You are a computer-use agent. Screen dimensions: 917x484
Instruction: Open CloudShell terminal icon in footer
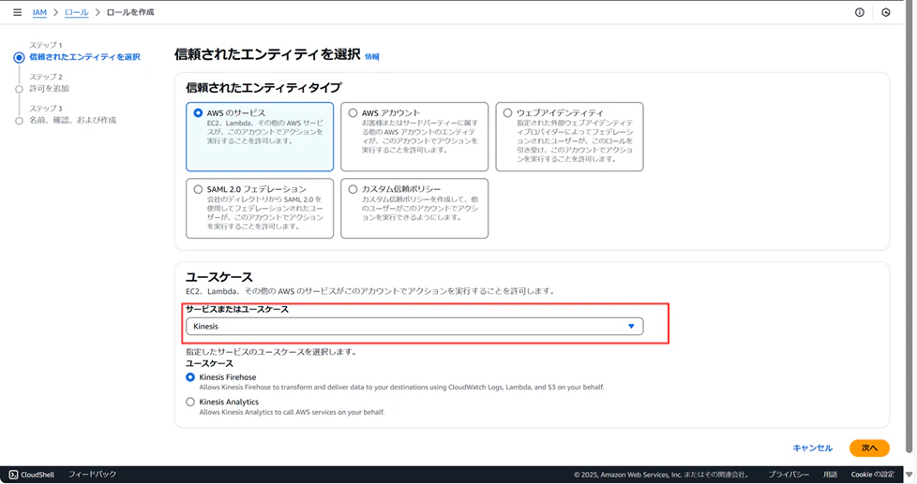pyautogui.click(x=13, y=475)
